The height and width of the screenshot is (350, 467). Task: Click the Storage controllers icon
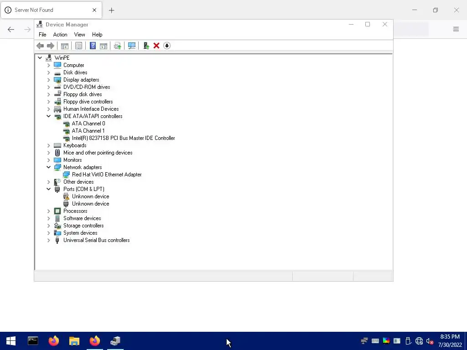click(x=57, y=226)
